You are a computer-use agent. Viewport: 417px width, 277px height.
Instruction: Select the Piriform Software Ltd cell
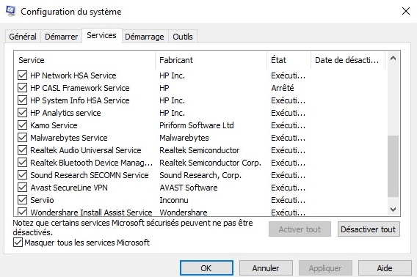[x=197, y=125]
